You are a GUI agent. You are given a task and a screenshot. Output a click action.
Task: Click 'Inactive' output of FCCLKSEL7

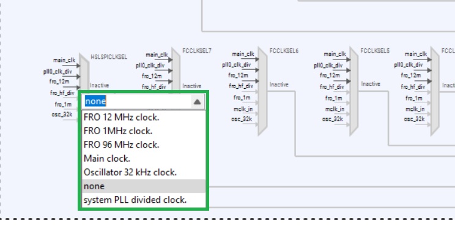(192, 86)
